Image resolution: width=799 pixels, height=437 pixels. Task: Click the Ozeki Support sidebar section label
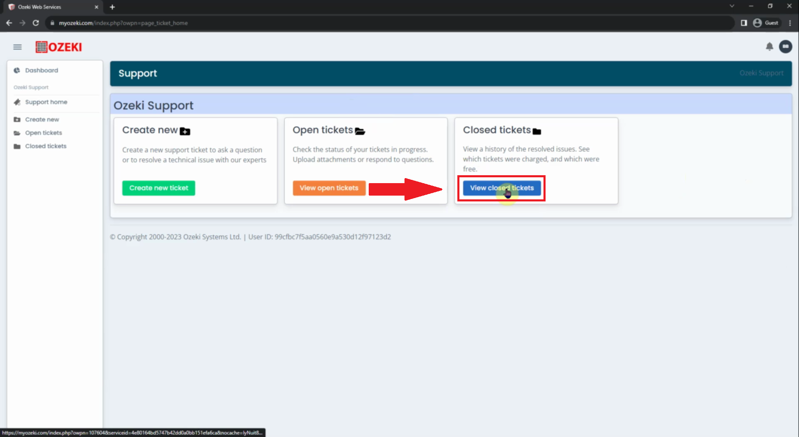(x=31, y=87)
